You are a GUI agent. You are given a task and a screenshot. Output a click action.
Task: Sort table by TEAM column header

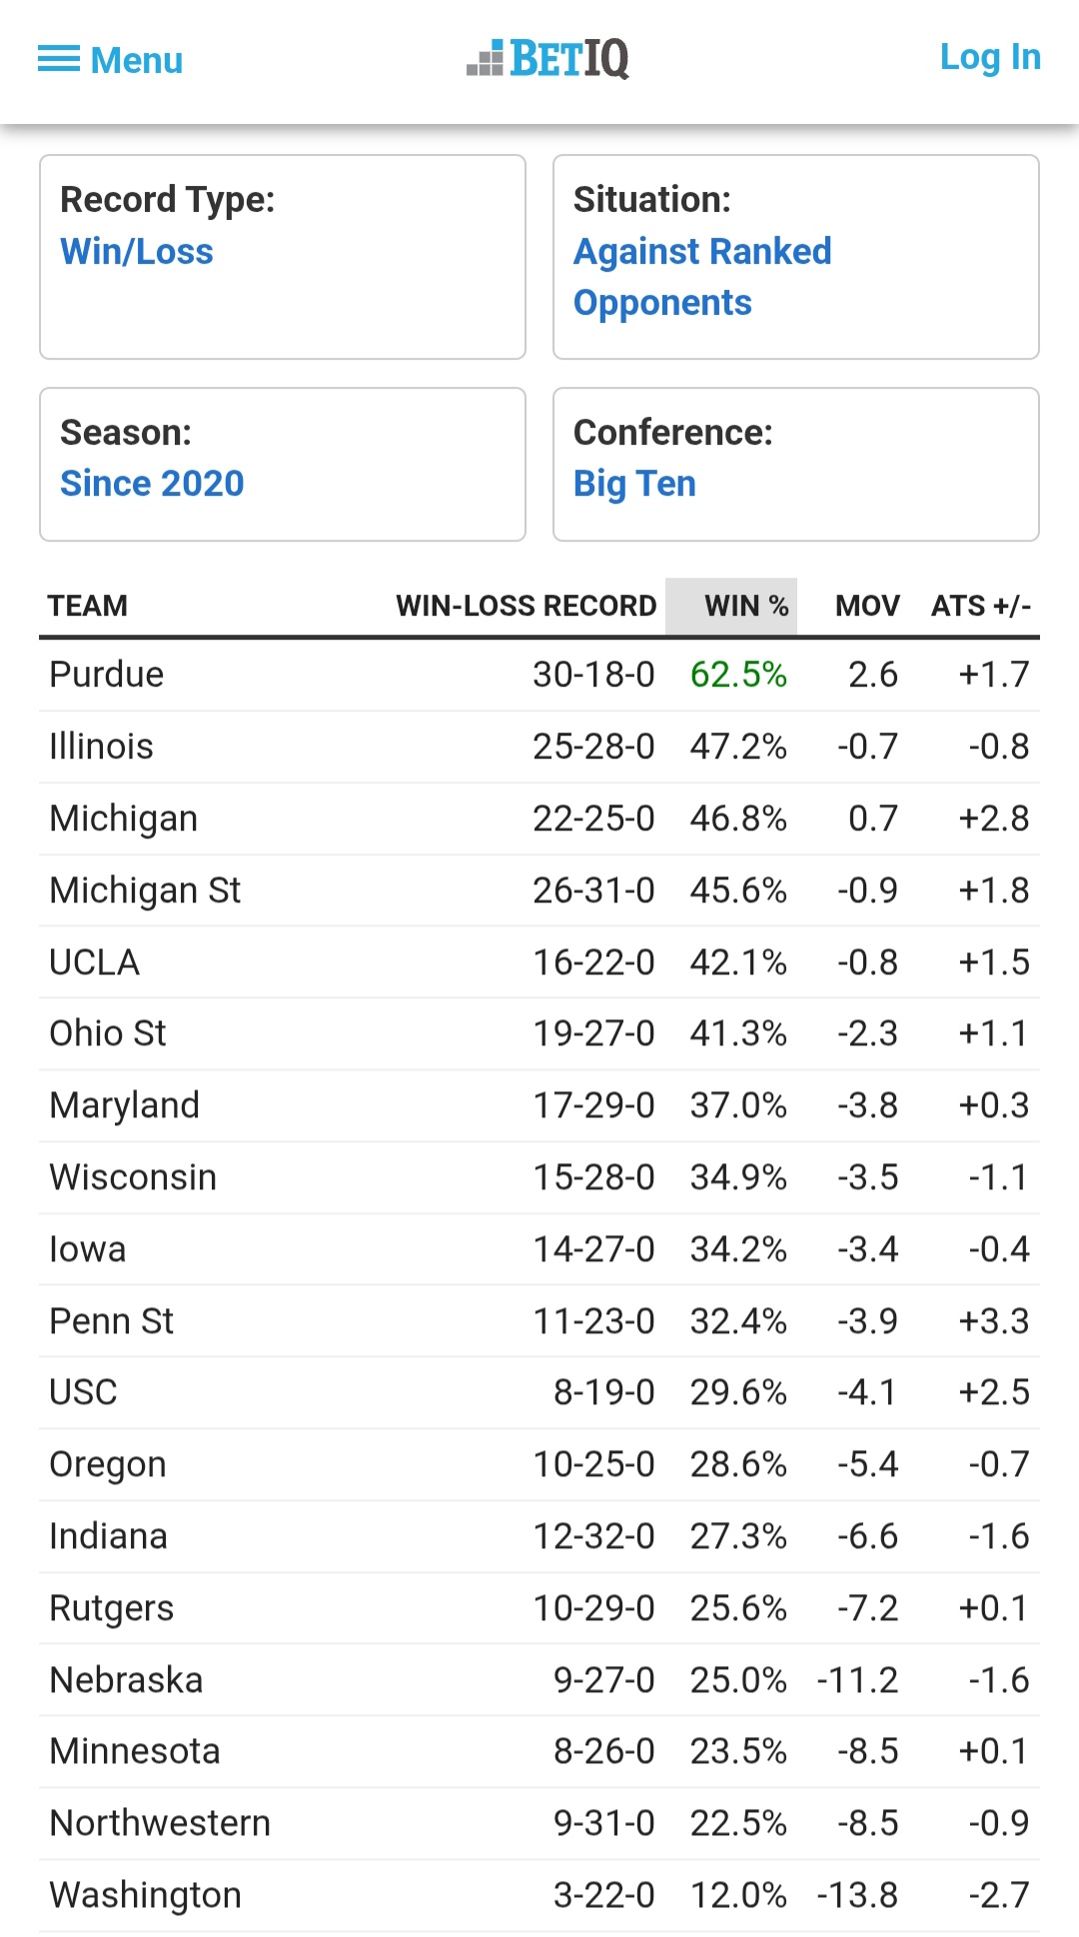coord(88,606)
